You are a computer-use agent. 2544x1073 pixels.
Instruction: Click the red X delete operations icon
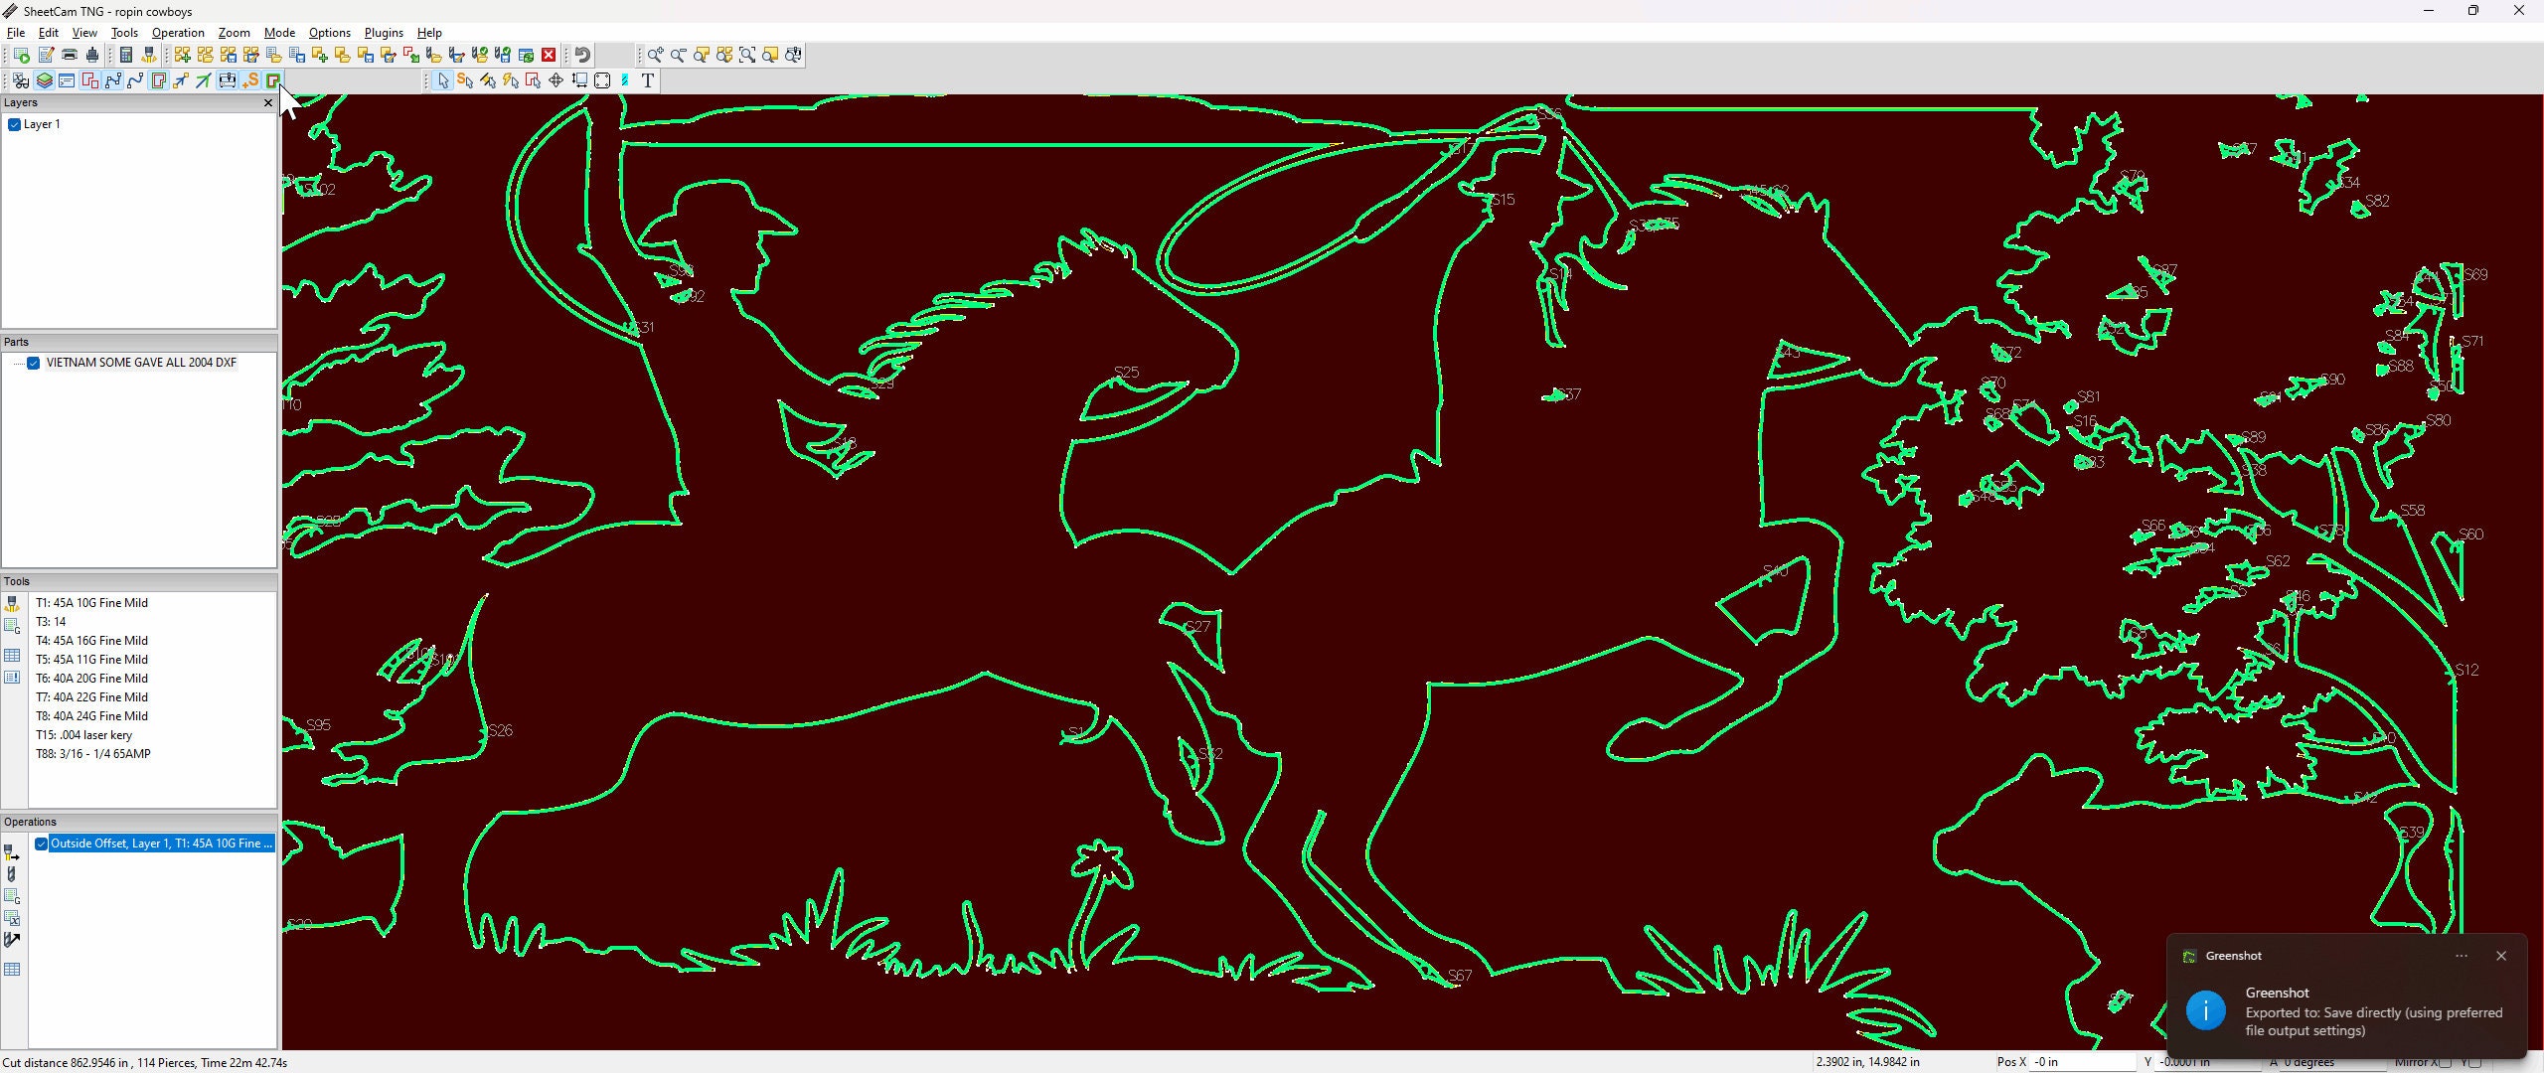click(549, 55)
